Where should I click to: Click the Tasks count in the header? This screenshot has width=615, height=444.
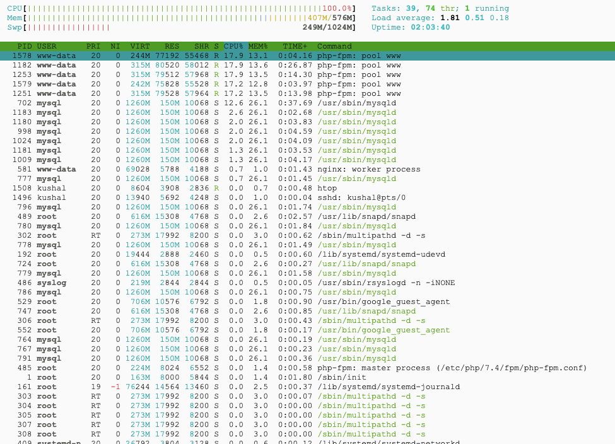440,8
